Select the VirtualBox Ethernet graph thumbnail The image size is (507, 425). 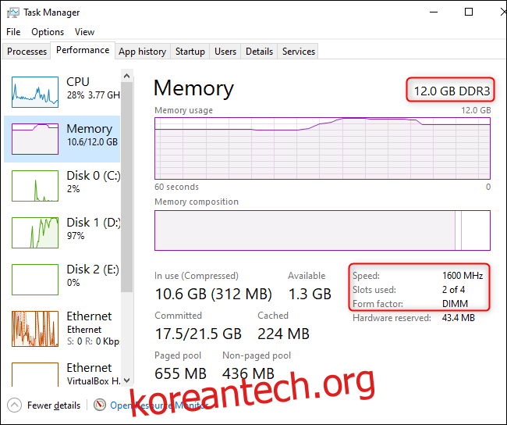click(x=35, y=375)
